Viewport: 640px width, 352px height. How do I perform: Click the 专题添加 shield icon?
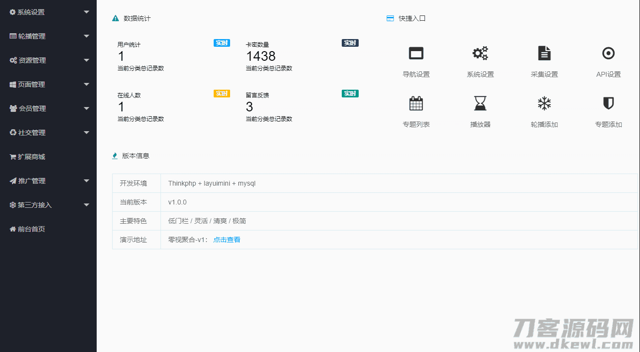[608, 103]
